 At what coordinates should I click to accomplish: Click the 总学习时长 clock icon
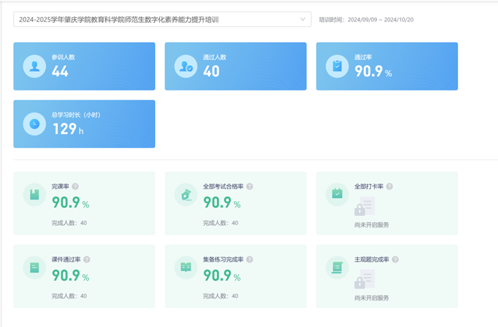pyautogui.click(x=33, y=124)
